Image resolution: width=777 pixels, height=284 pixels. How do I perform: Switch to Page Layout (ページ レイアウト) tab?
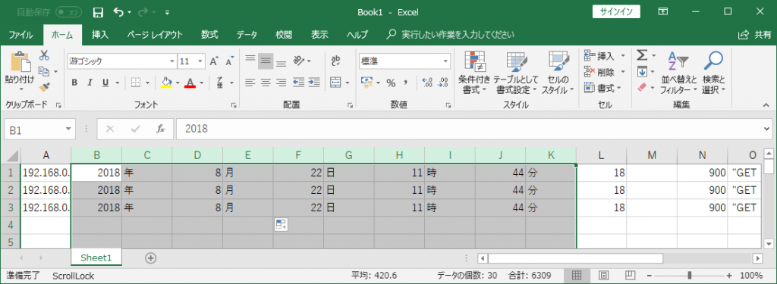[155, 35]
